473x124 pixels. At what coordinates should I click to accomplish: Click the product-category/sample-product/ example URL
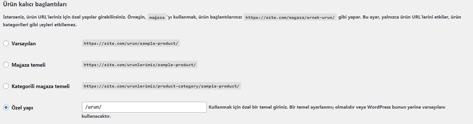[x=161, y=86]
